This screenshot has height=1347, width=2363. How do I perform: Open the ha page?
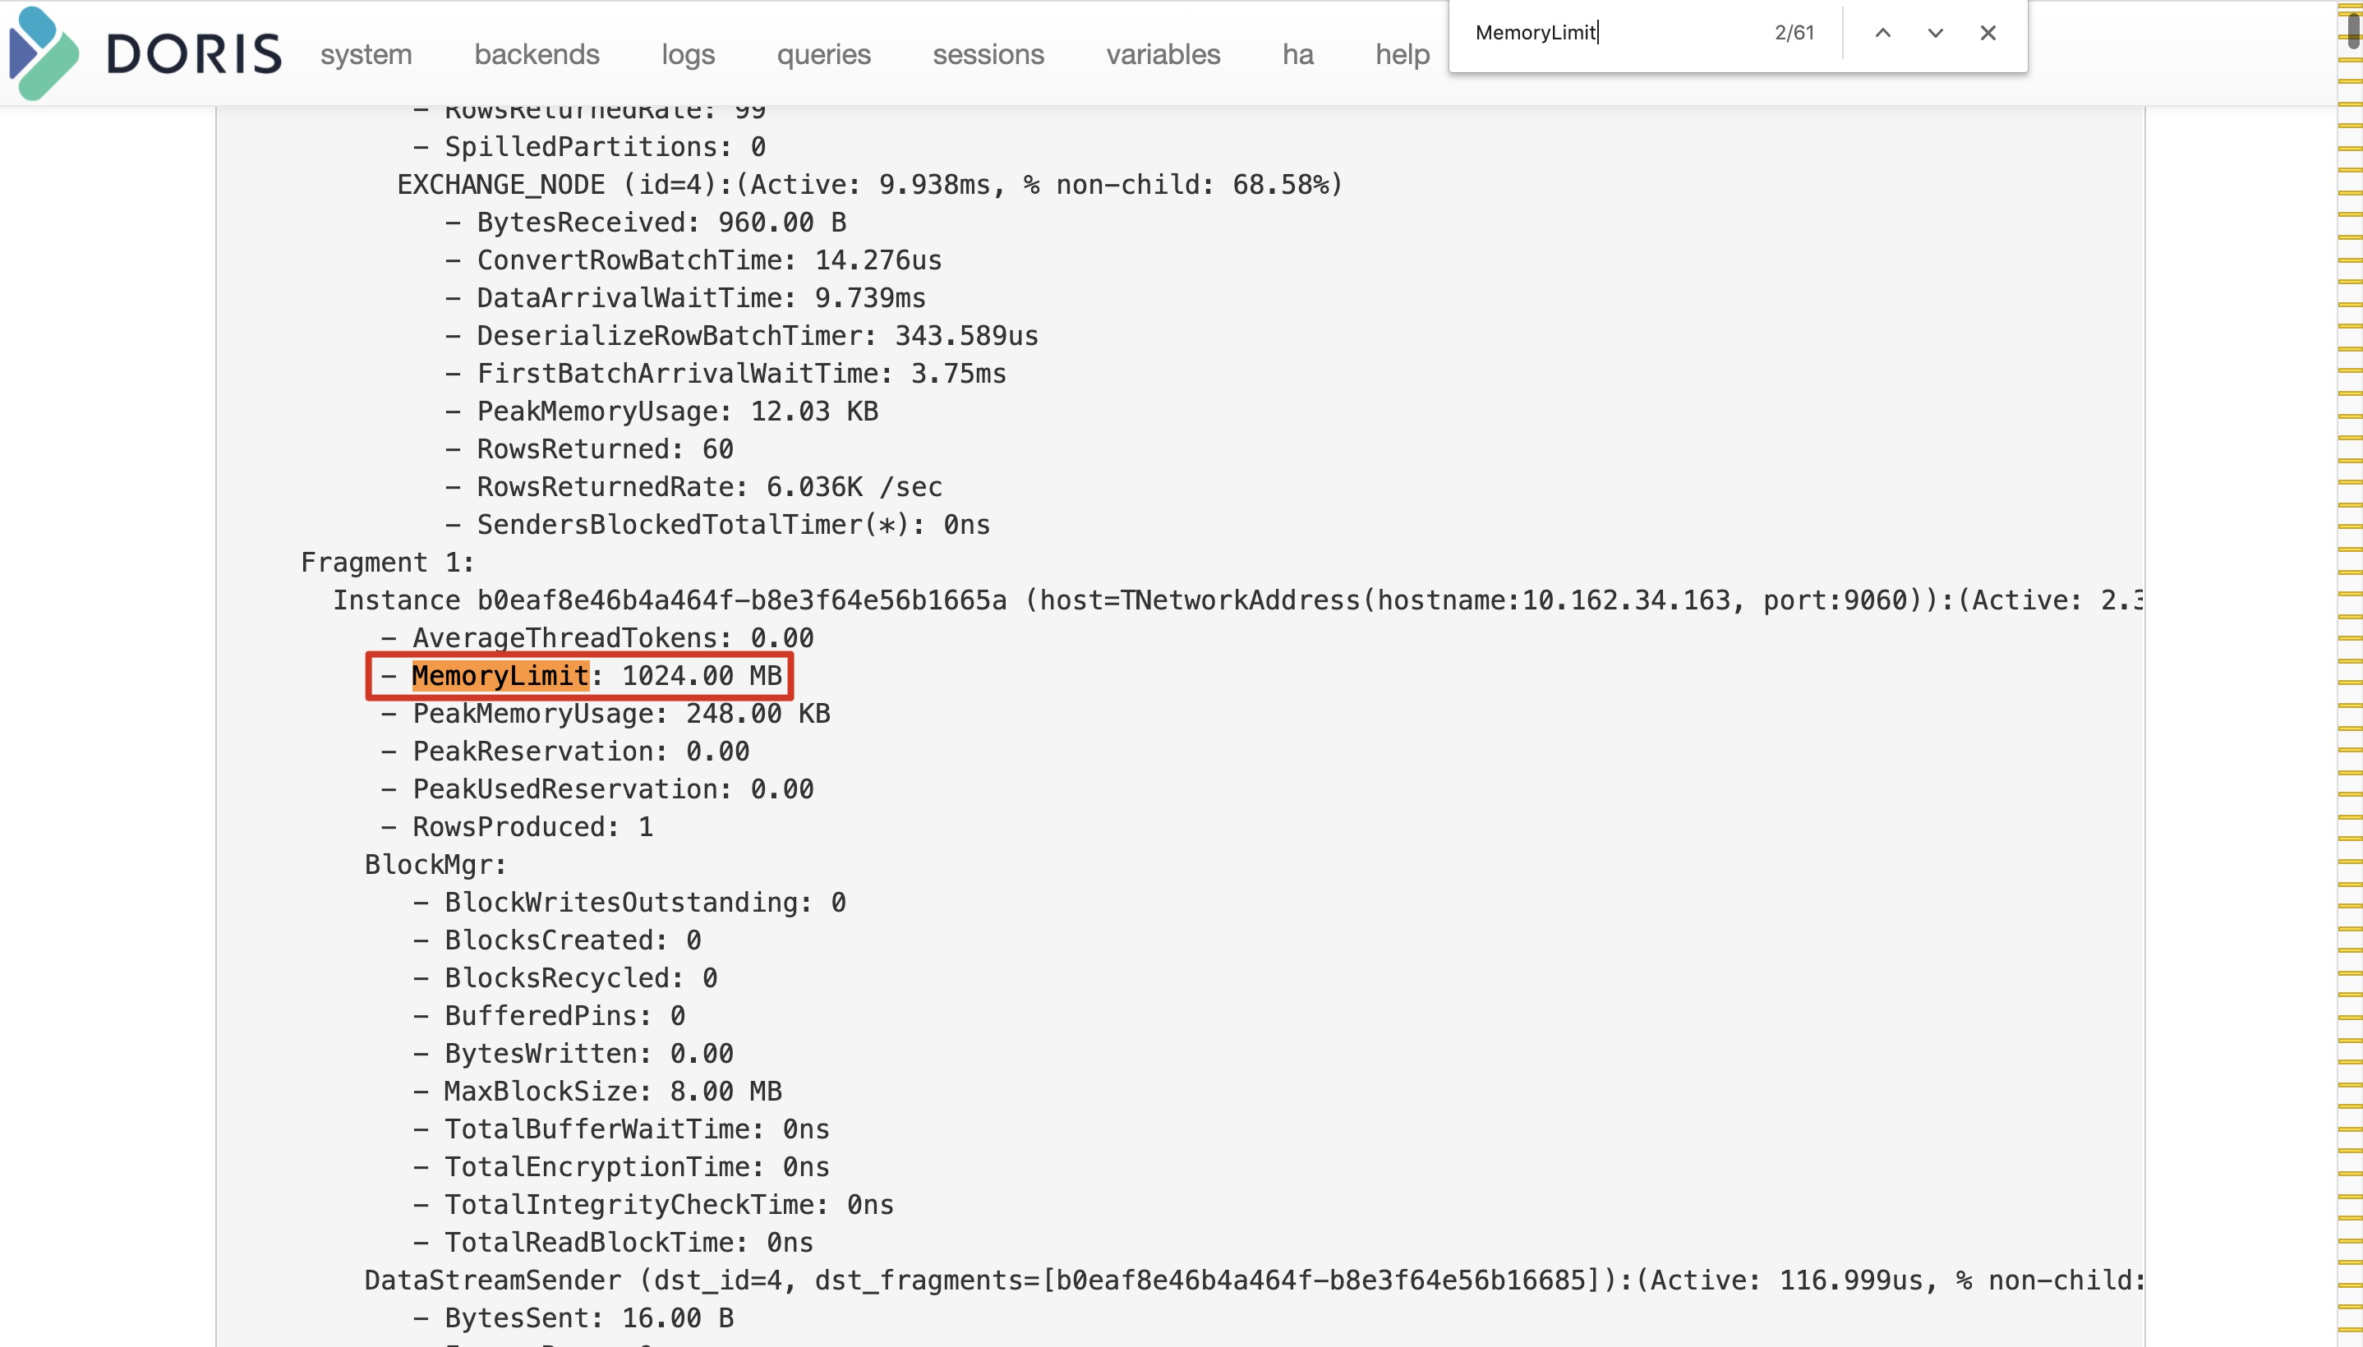pos(1297,54)
